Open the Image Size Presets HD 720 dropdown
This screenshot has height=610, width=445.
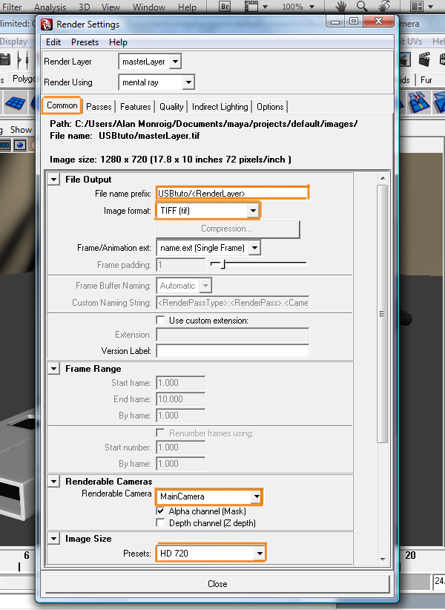tap(211, 553)
